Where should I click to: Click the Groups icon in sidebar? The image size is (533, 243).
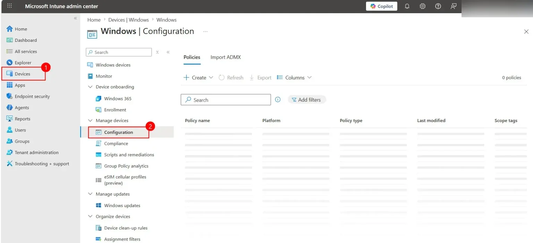click(9, 141)
